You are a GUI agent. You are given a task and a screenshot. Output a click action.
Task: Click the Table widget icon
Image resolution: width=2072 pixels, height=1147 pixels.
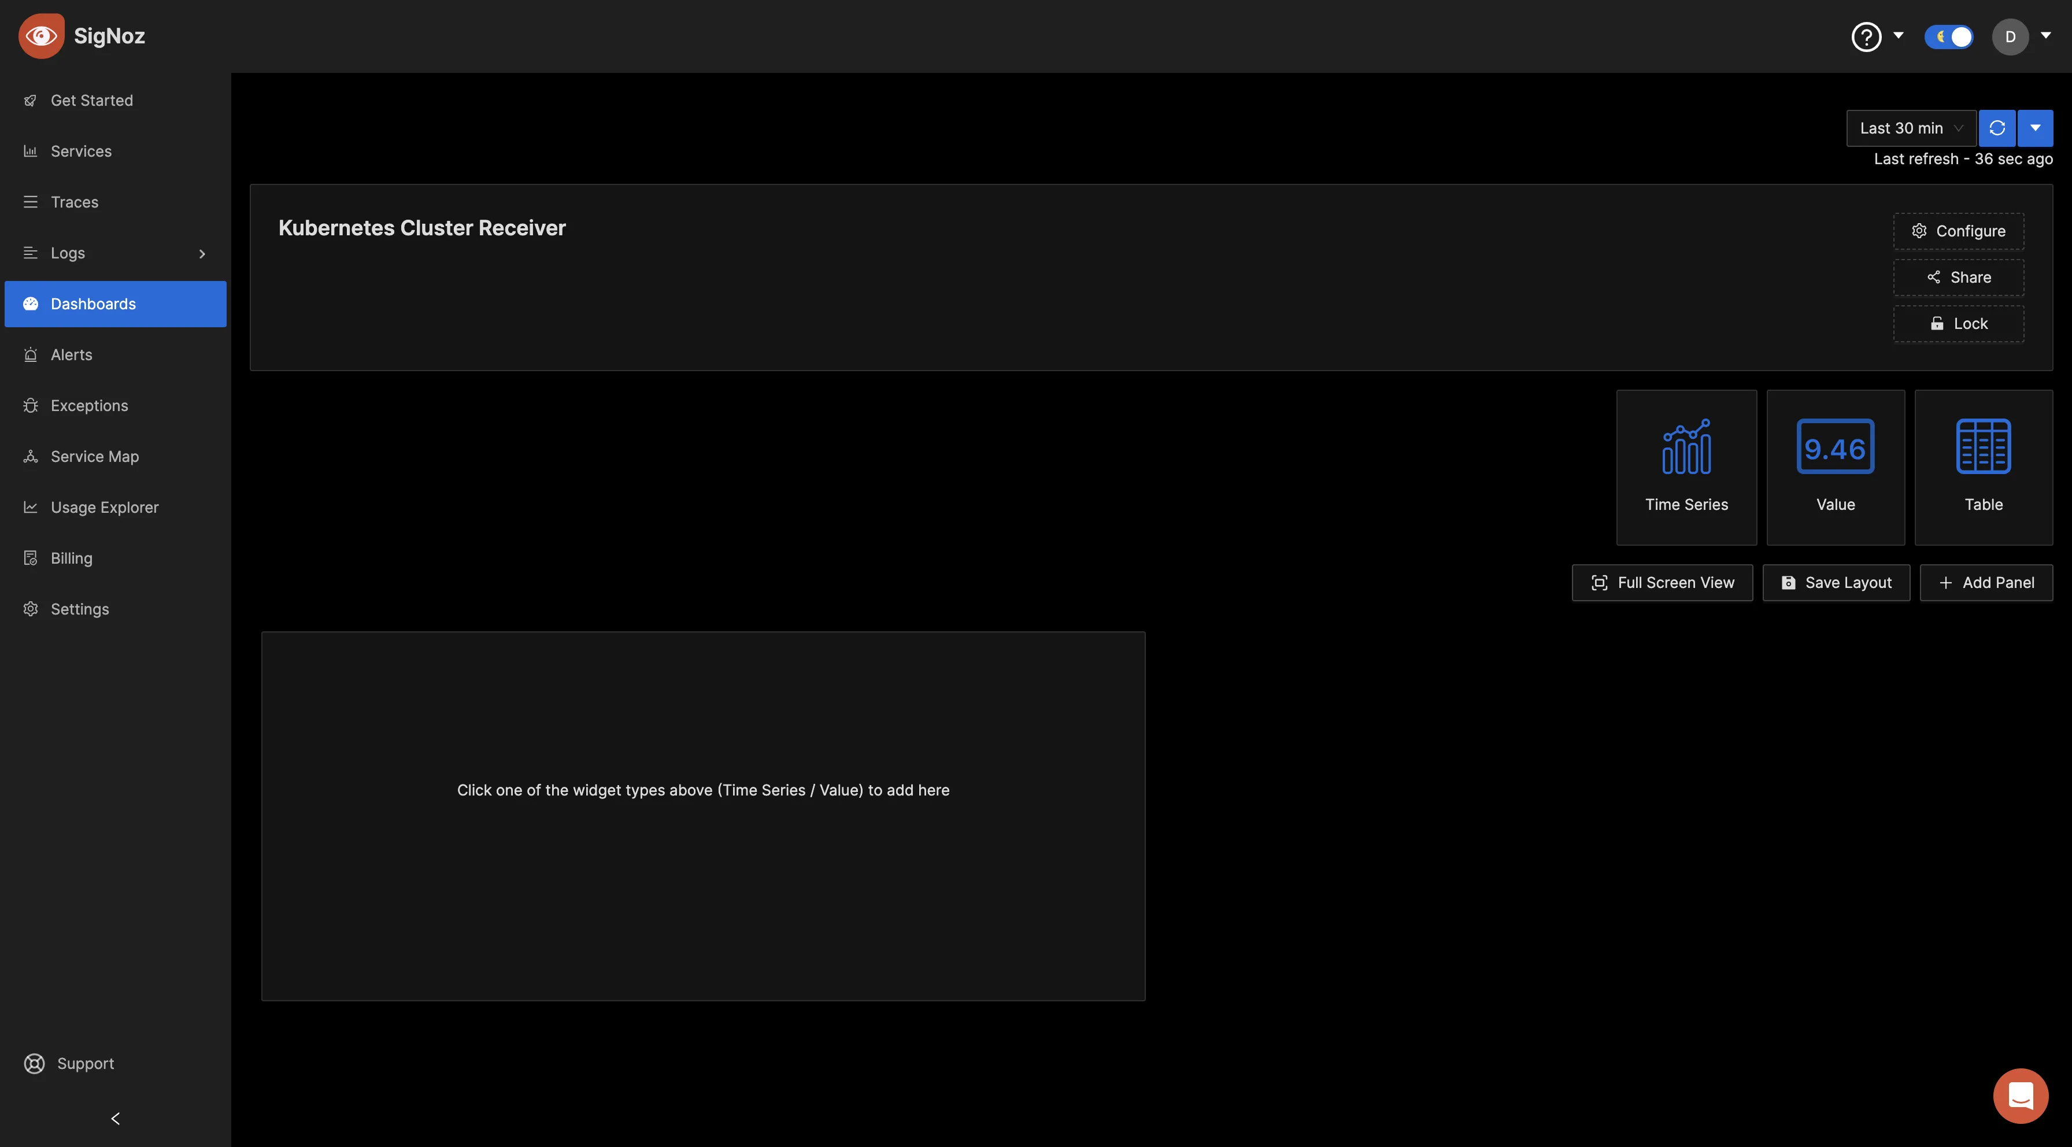click(x=1983, y=445)
